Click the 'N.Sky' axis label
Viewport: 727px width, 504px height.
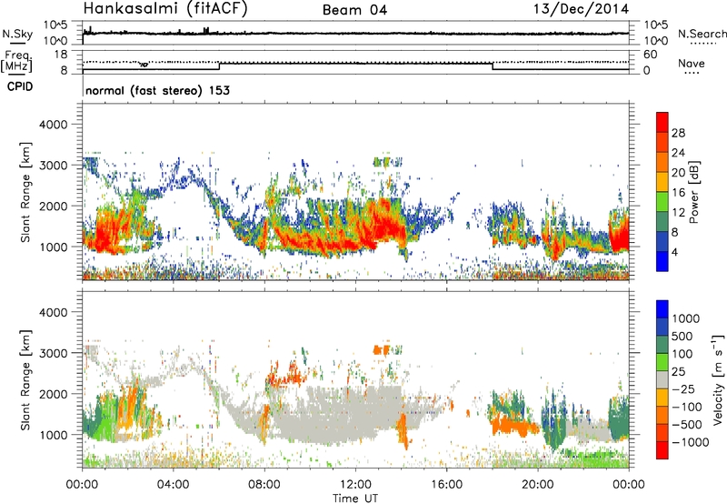[17, 34]
